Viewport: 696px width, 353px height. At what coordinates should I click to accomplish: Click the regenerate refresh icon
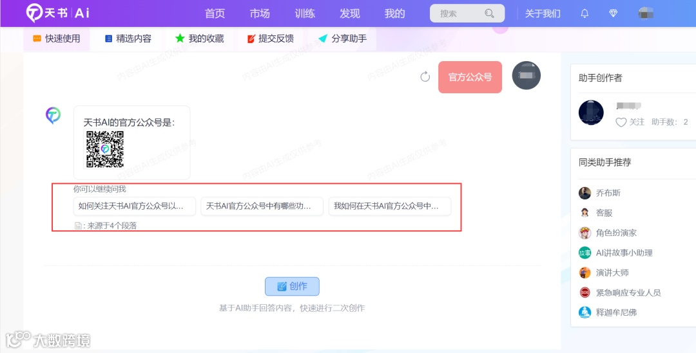coord(425,77)
